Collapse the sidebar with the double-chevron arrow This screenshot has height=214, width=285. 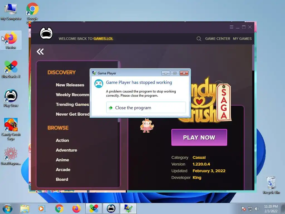(x=40, y=52)
